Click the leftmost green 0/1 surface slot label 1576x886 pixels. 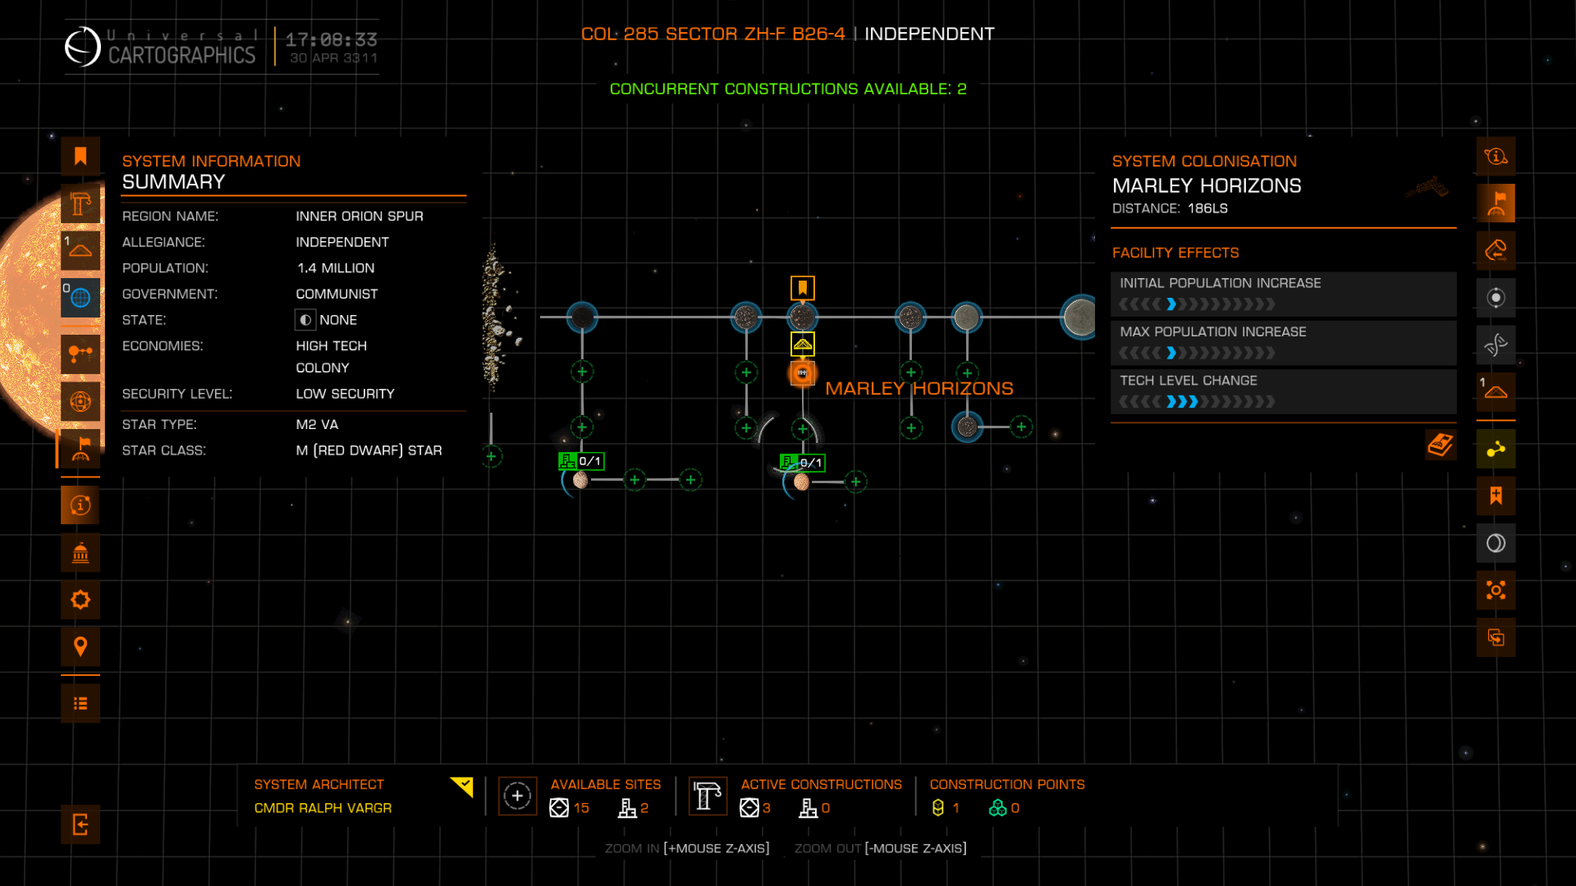click(581, 461)
